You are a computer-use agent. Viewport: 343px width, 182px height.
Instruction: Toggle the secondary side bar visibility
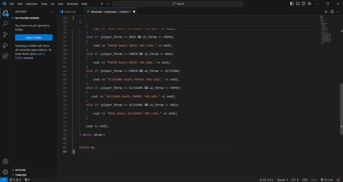pos(303,4)
